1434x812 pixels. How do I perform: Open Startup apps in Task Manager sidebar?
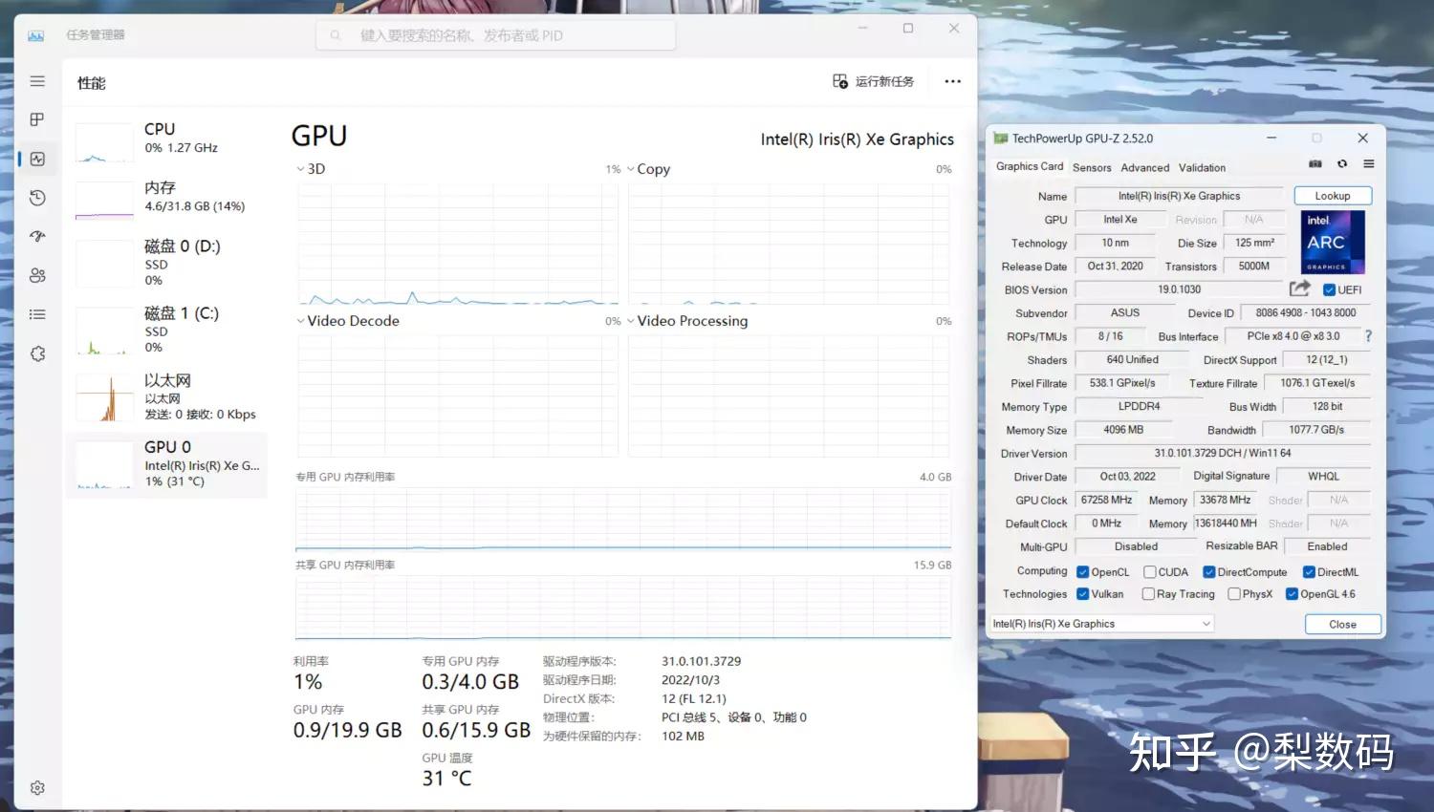[36, 236]
